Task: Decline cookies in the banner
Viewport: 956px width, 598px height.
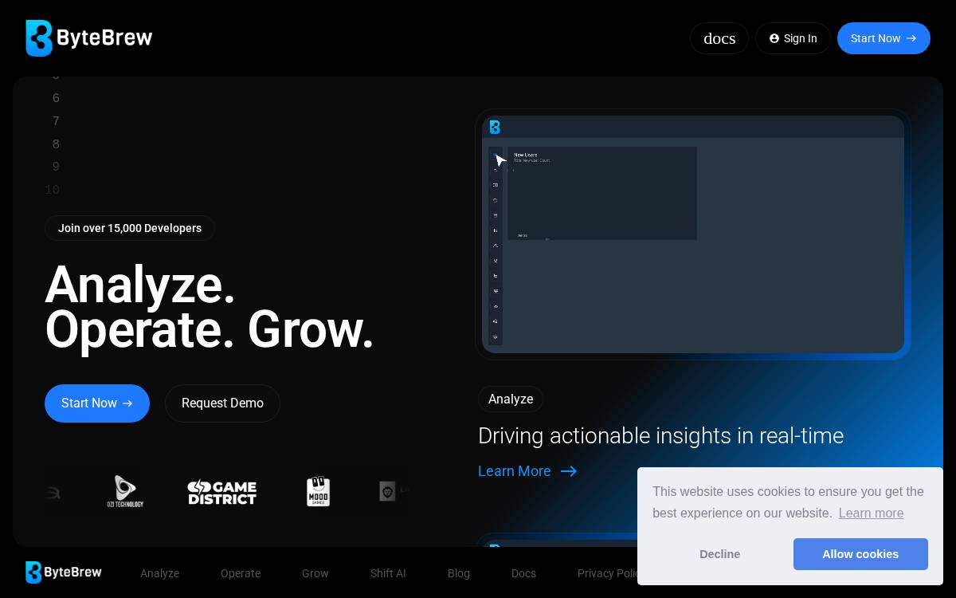Action: [x=720, y=554]
